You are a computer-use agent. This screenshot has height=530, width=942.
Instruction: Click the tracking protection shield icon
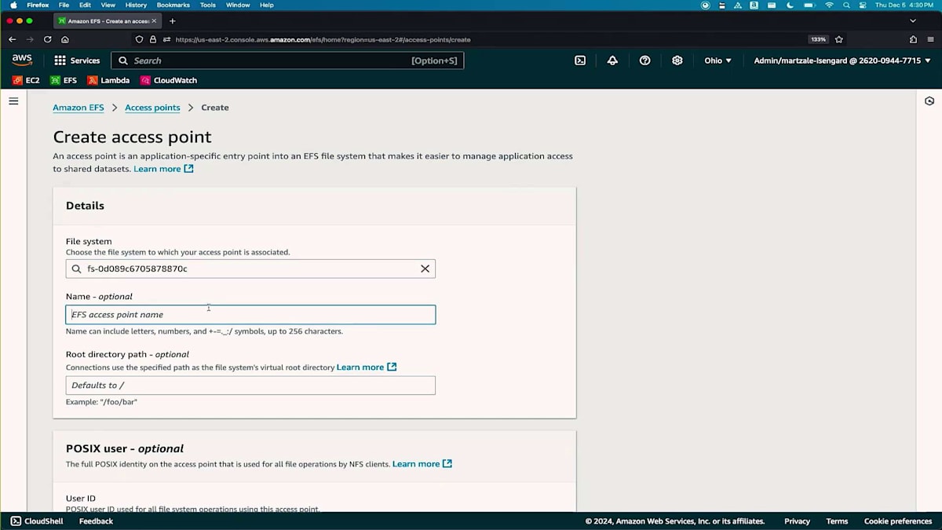(x=140, y=39)
